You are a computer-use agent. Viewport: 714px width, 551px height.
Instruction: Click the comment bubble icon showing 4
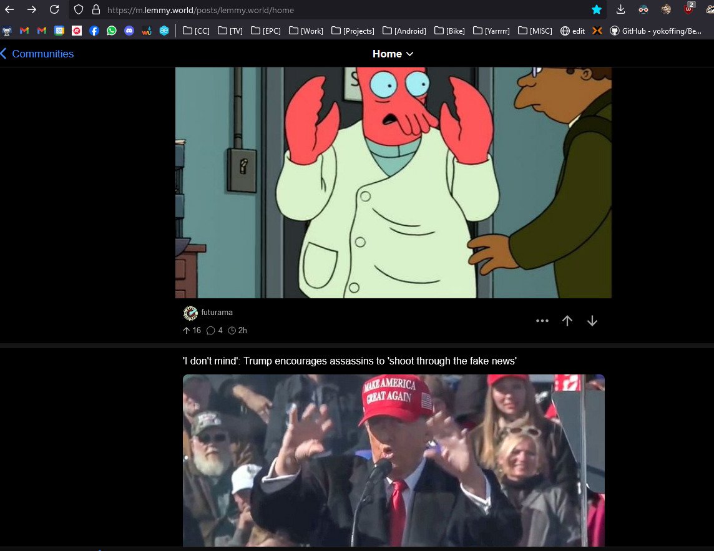click(210, 330)
